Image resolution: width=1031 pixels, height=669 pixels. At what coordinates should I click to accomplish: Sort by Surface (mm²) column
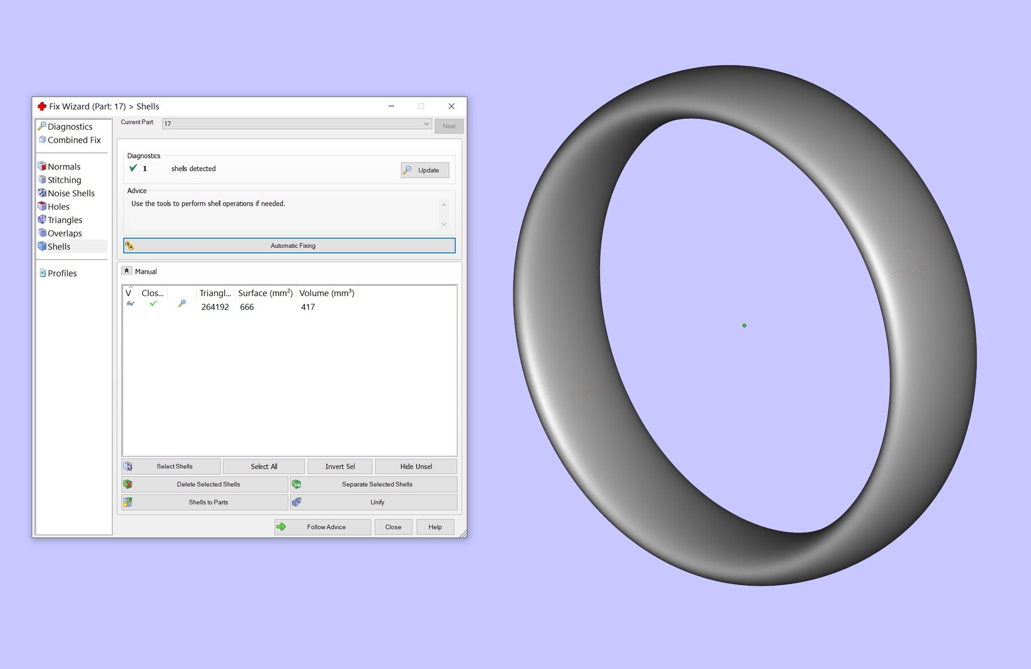point(265,293)
